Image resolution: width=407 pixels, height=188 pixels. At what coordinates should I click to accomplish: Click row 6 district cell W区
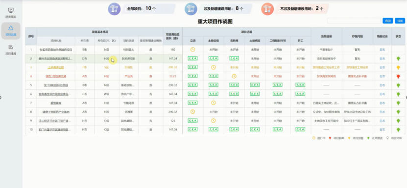(x=106, y=94)
